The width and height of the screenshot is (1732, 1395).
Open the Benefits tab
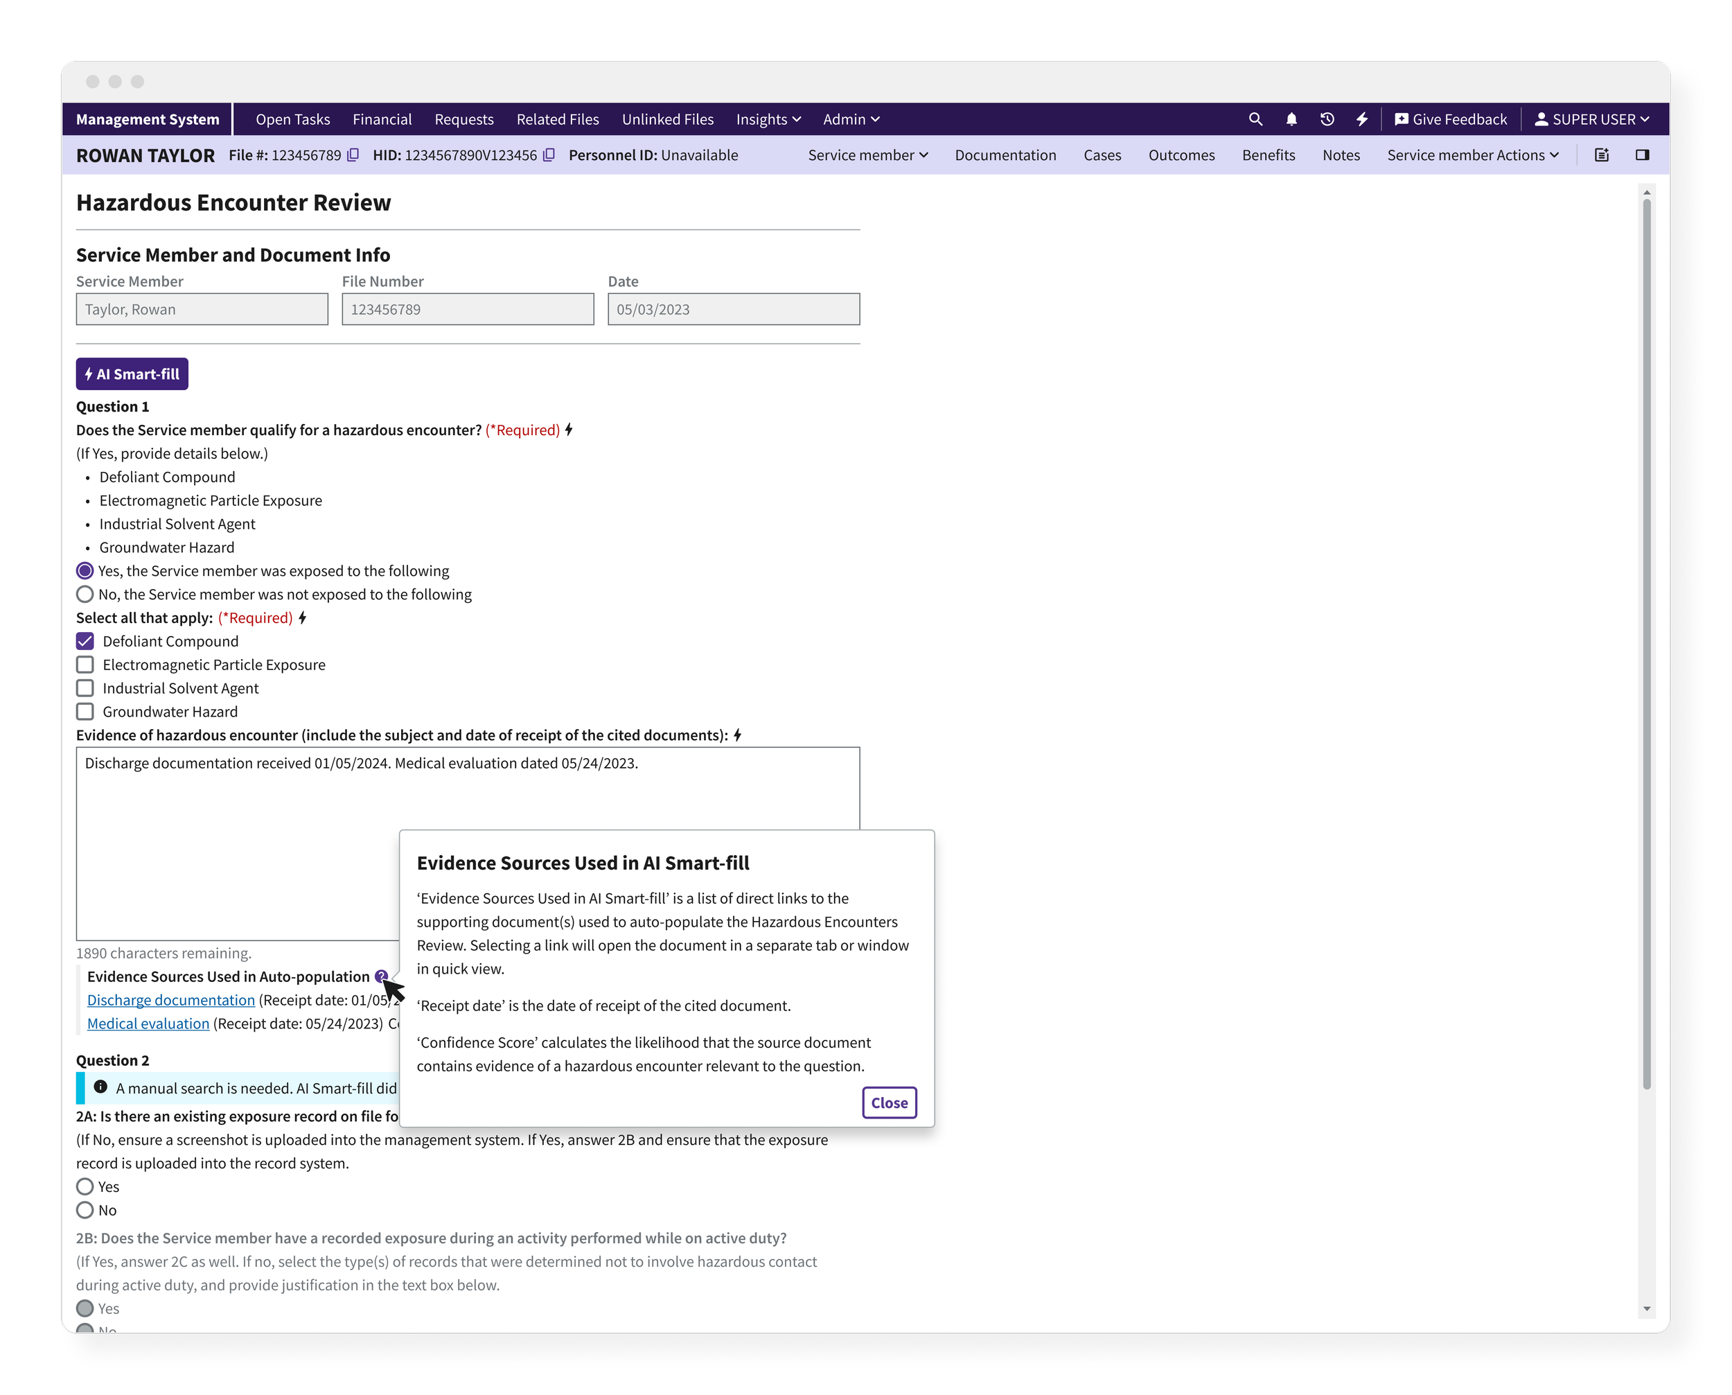tap(1268, 155)
